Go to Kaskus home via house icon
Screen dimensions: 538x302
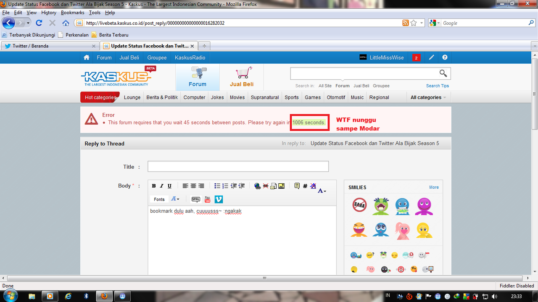[87, 57]
